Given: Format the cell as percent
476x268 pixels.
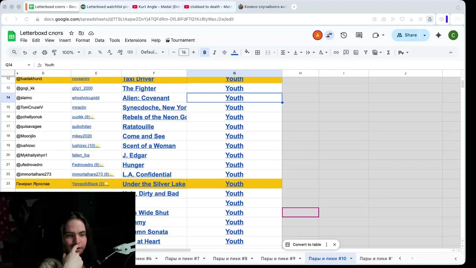Looking at the screenshot, I should tap(100, 52).
